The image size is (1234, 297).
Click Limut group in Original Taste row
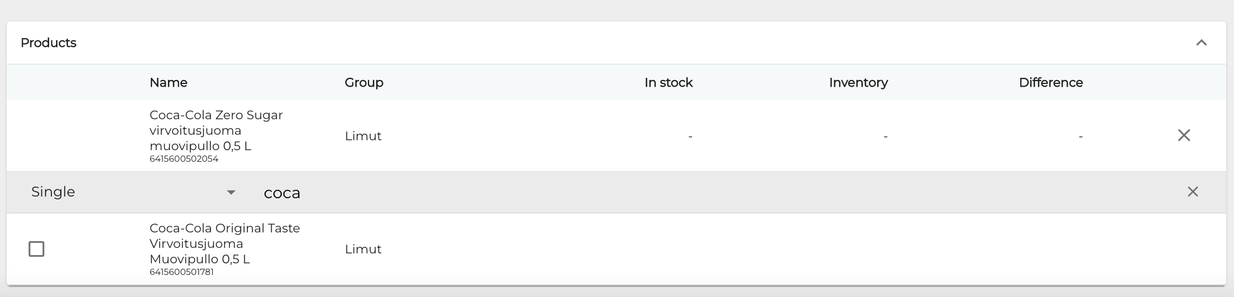(x=363, y=249)
